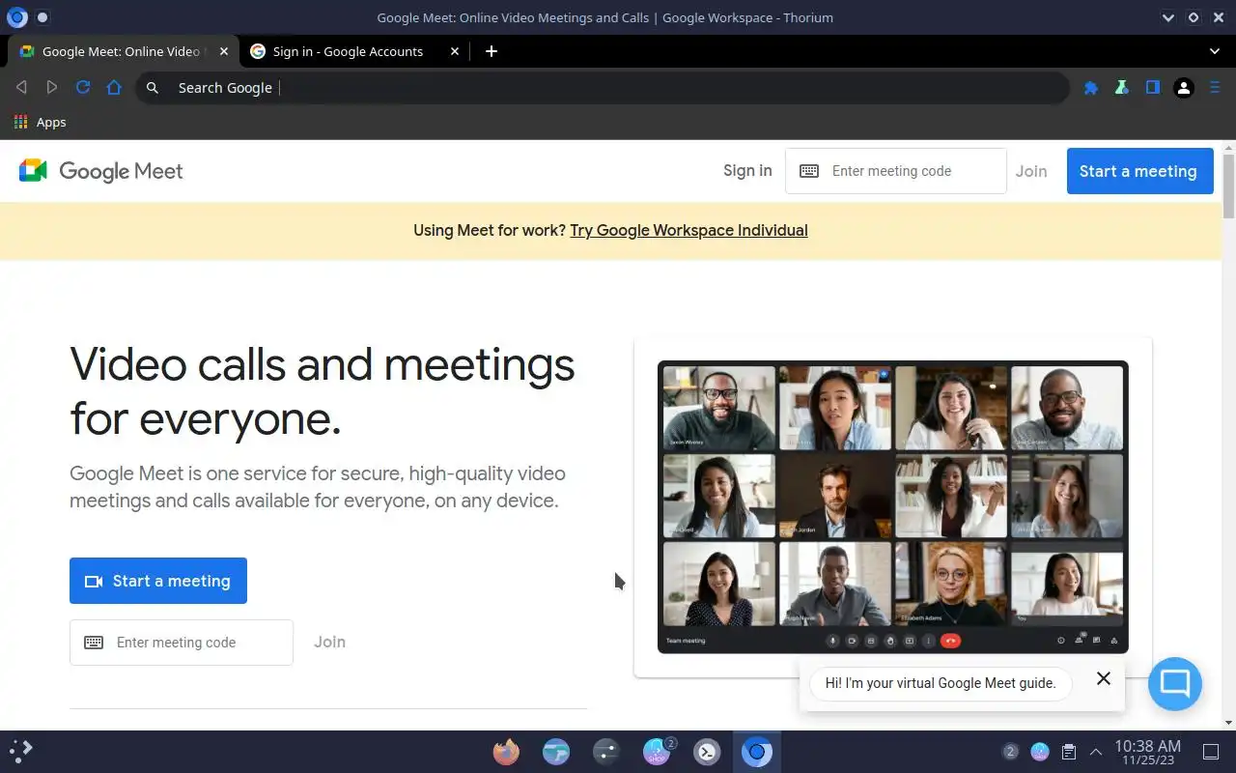Open the application launcher in taskbar
The width and height of the screenshot is (1236, 773).
[21, 751]
